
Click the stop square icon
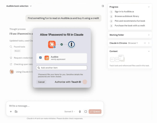coord(86,111)
